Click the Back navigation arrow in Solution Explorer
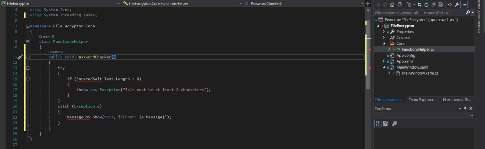Viewport: 485px width, 149px height. (379, 5)
